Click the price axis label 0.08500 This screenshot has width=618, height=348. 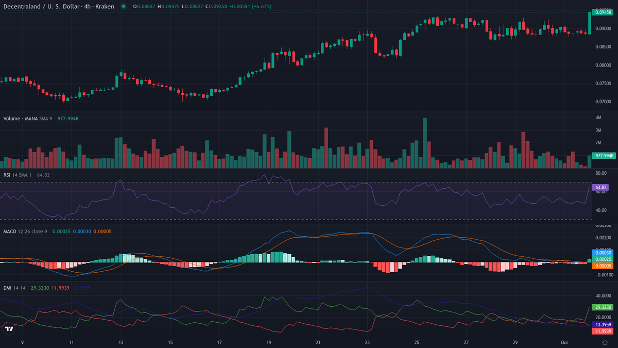[604, 47]
